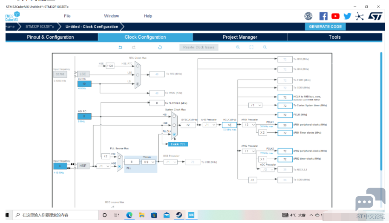
Task: Switch to Tools tab
Action: pyautogui.click(x=334, y=37)
